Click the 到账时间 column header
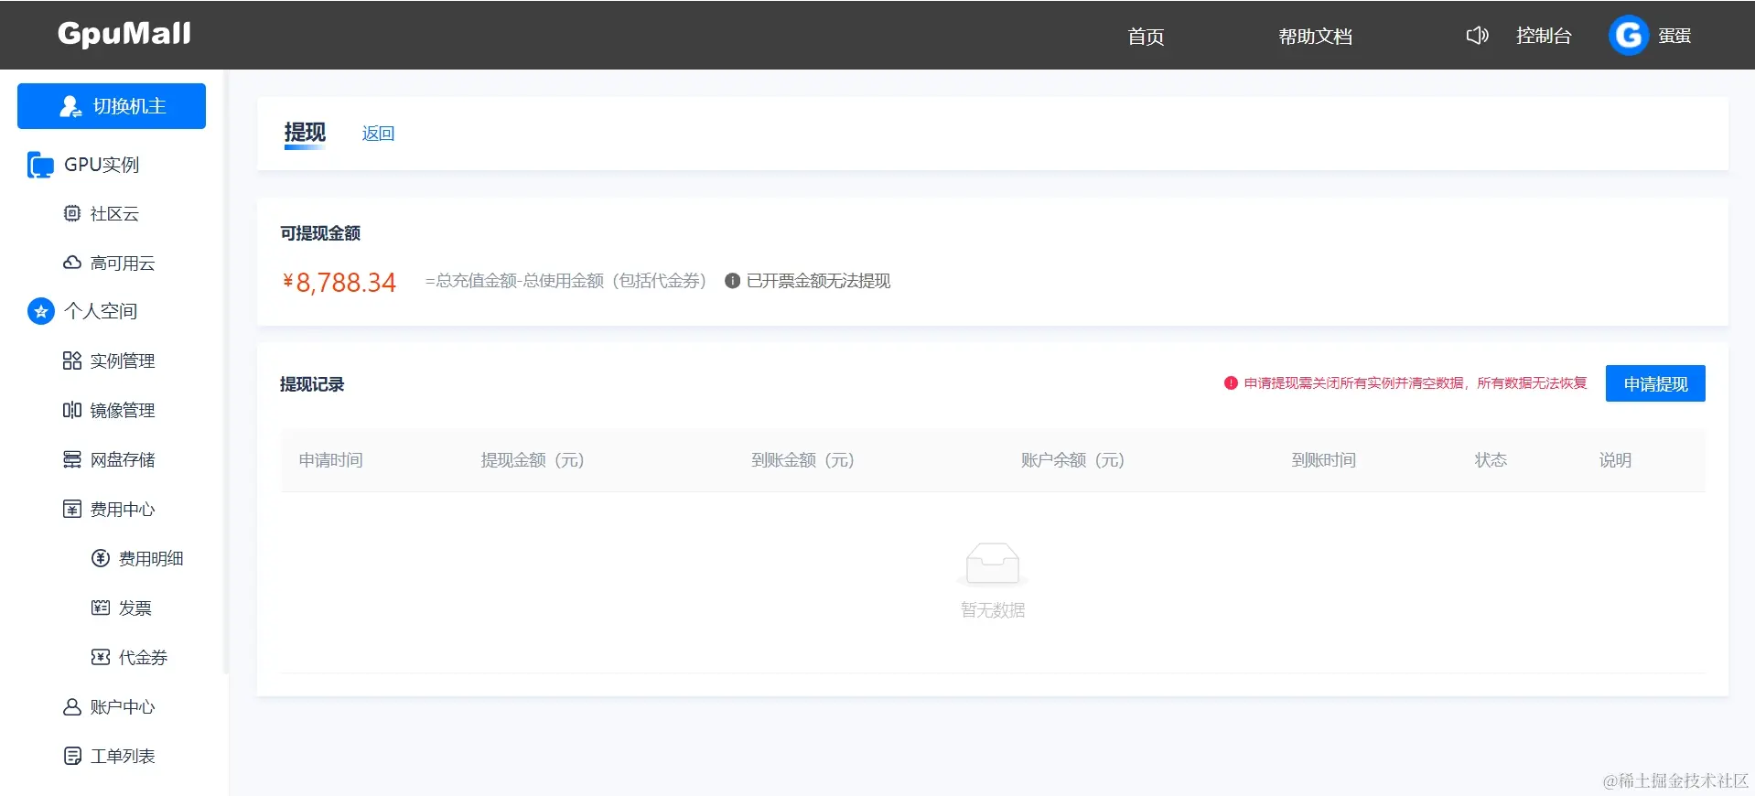Screen dimensions: 1755x796 click(x=1323, y=460)
